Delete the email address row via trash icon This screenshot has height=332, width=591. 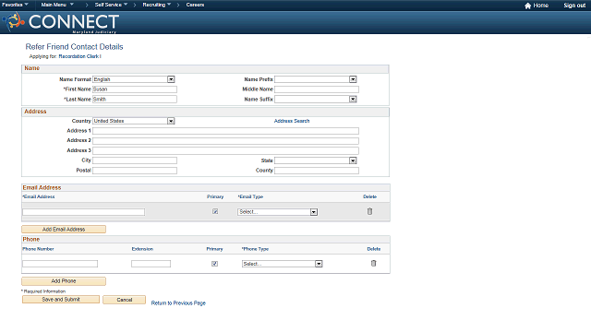click(369, 211)
